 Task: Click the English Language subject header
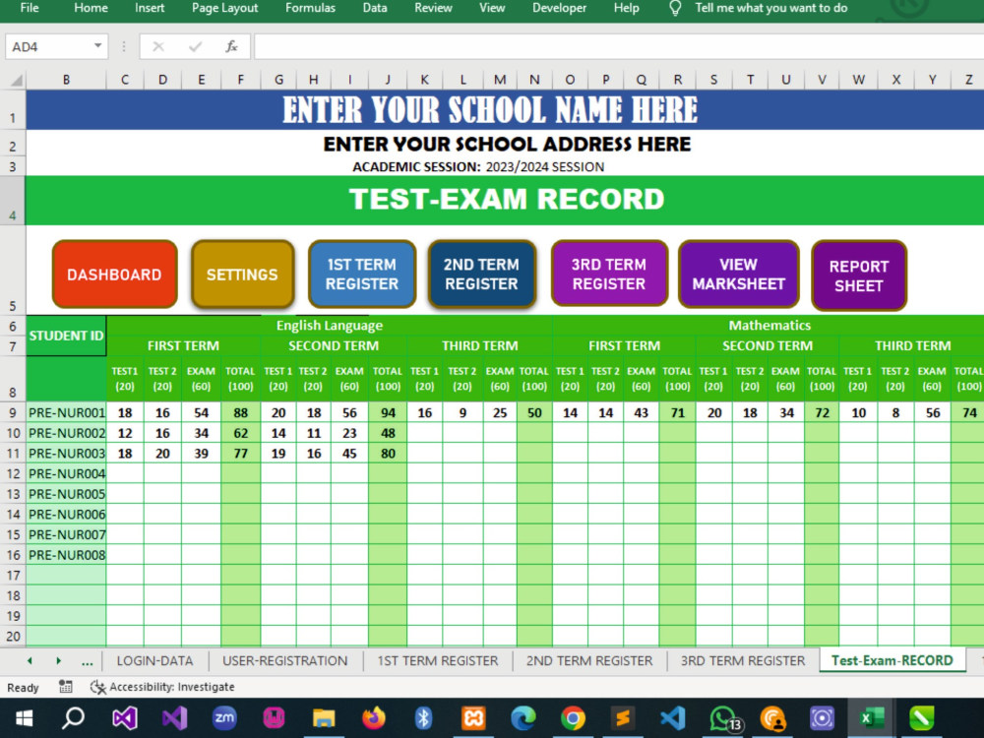pyautogui.click(x=330, y=325)
